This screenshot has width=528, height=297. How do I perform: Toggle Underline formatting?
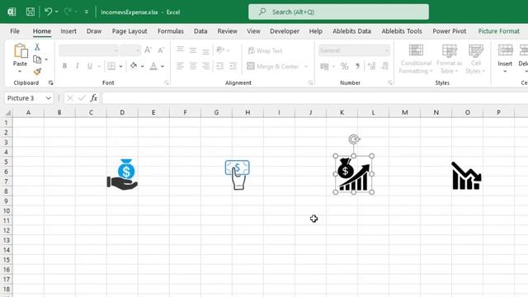(90, 66)
